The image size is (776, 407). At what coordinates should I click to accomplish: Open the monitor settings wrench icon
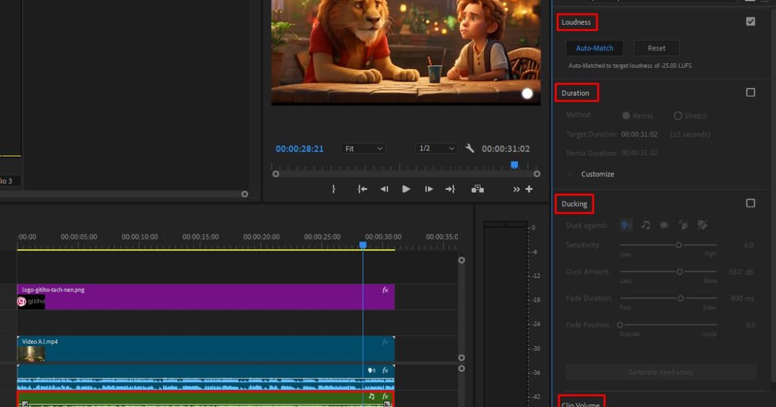coord(470,149)
